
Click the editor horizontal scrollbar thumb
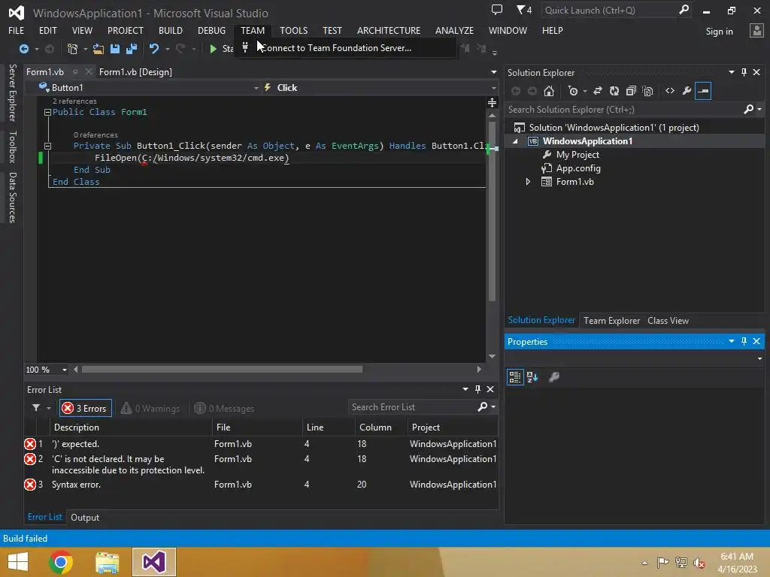pyautogui.click(x=222, y=369)
